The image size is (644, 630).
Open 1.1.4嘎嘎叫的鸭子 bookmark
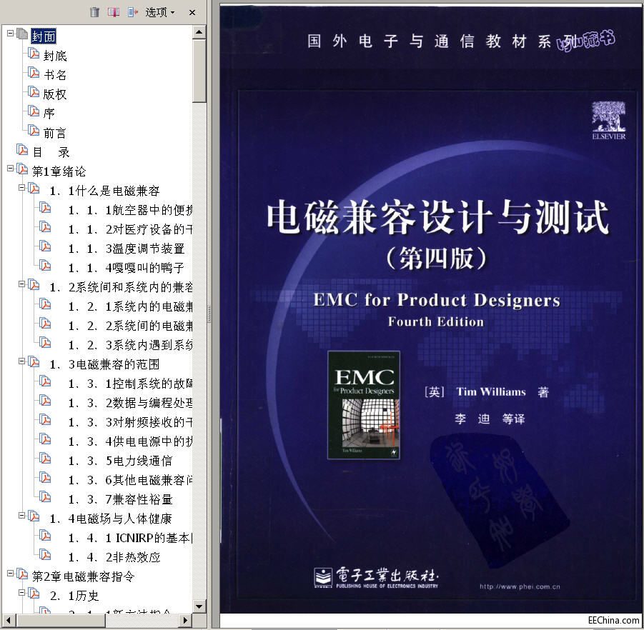click(126, 268)
